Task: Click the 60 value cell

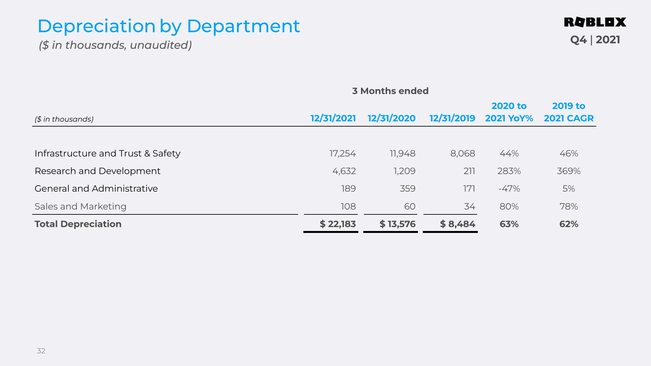Action: [x=410, y=206]
